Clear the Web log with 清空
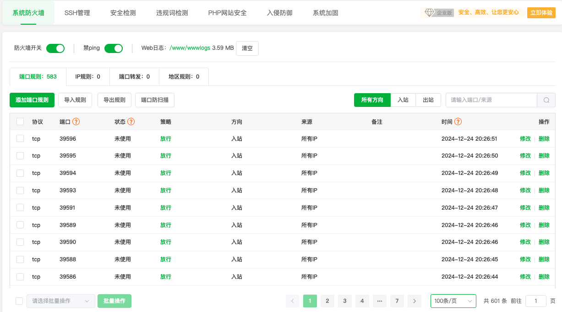Viewport: 562px width, 312px height. (247, 48)
